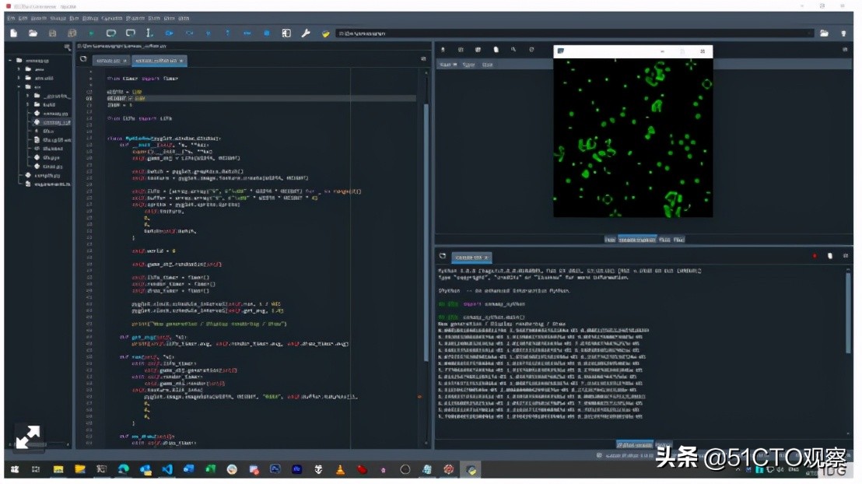Run selection or current line icon
The width and height of the screenshot is (862, 484).
pyautogui.click(x=149, y=33)
